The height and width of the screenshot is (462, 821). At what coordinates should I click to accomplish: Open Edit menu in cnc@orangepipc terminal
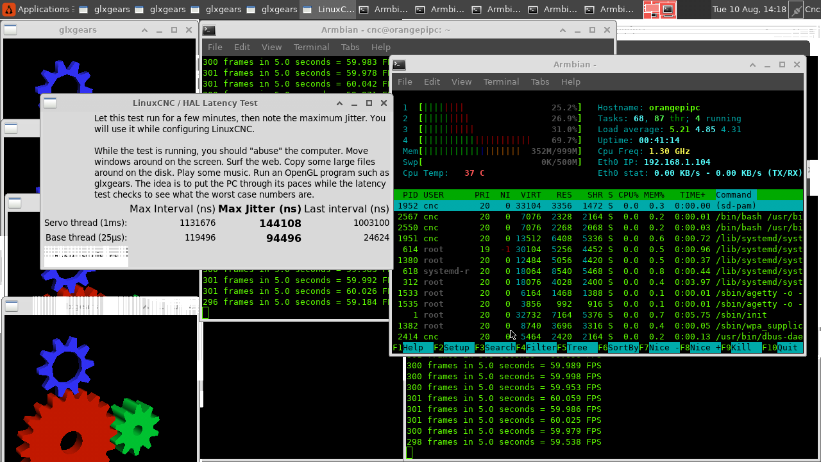coord(242,47)
